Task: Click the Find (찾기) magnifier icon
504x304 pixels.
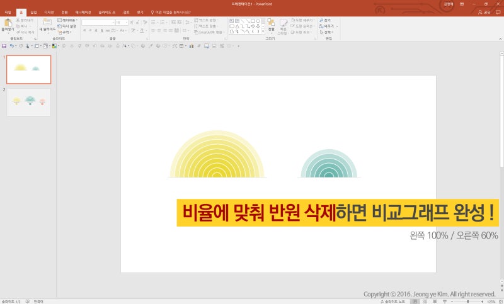Action: (321, 20)
